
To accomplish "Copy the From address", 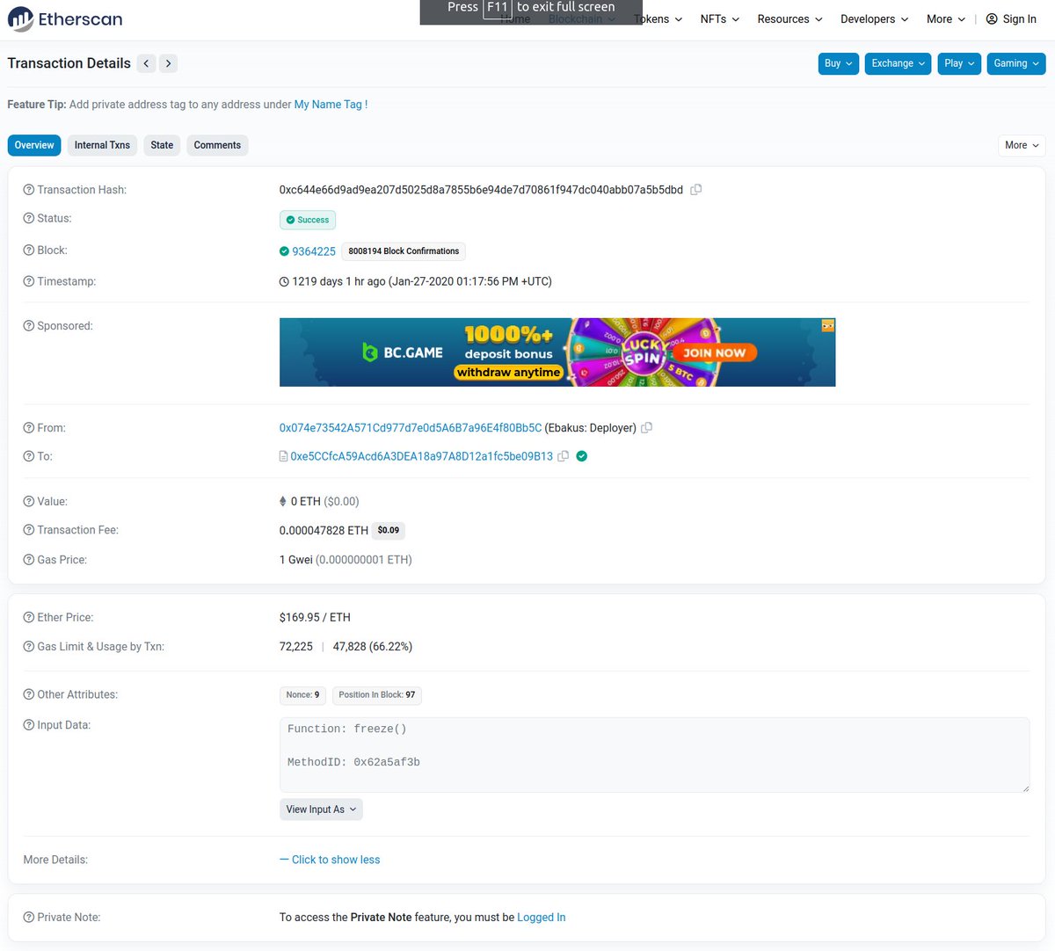I will tap(646, 428).
